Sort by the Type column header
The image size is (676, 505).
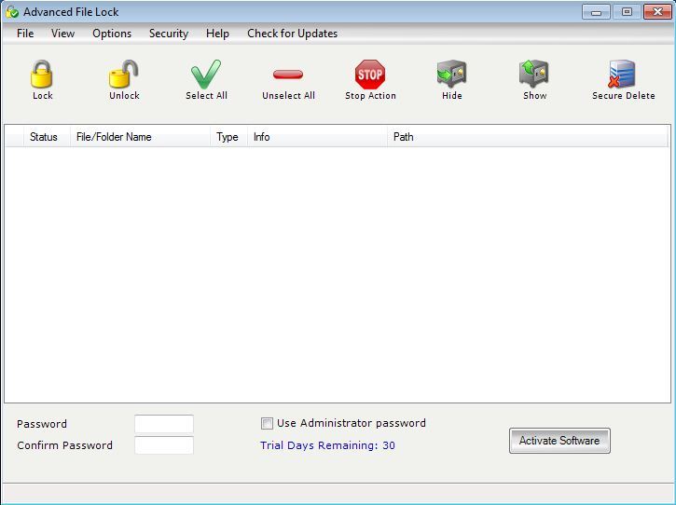[229, 137]
